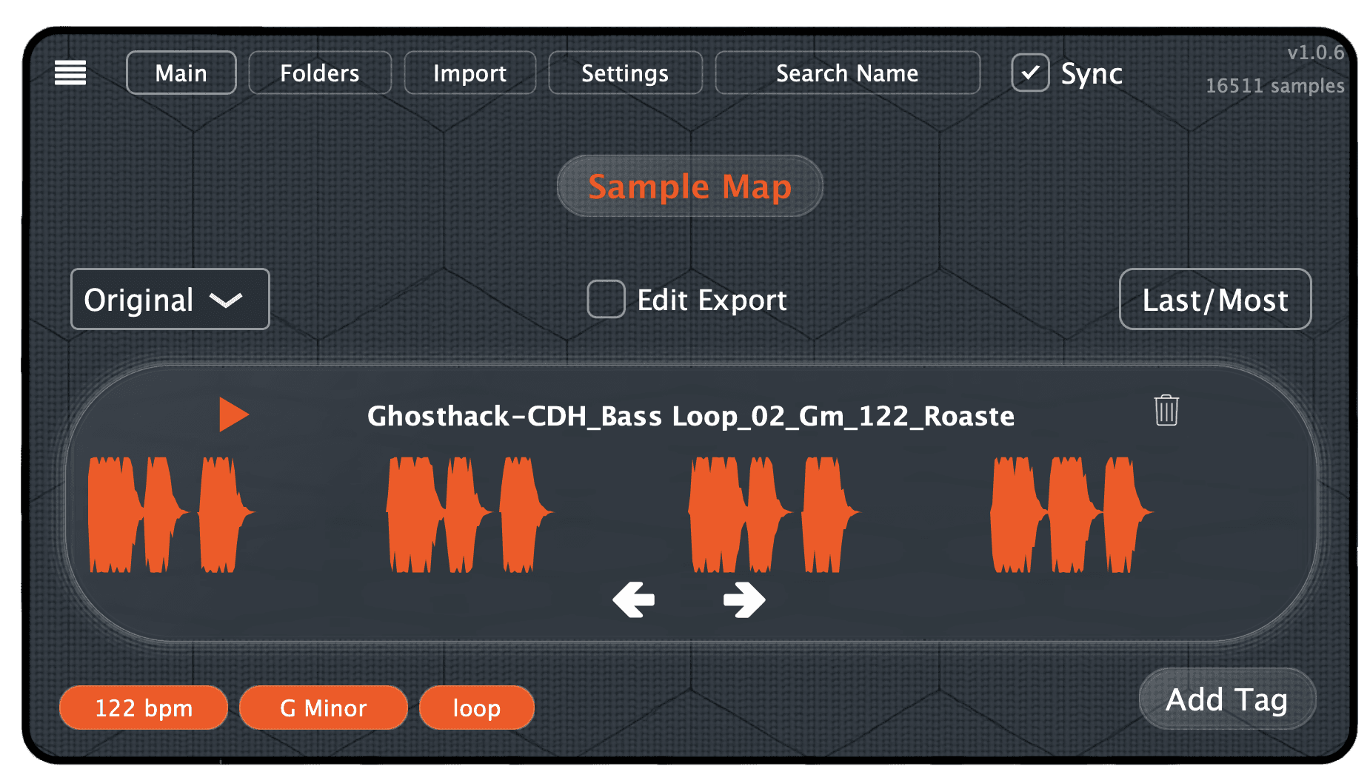Skip to next sample with right arrow

tap(744, 599)
